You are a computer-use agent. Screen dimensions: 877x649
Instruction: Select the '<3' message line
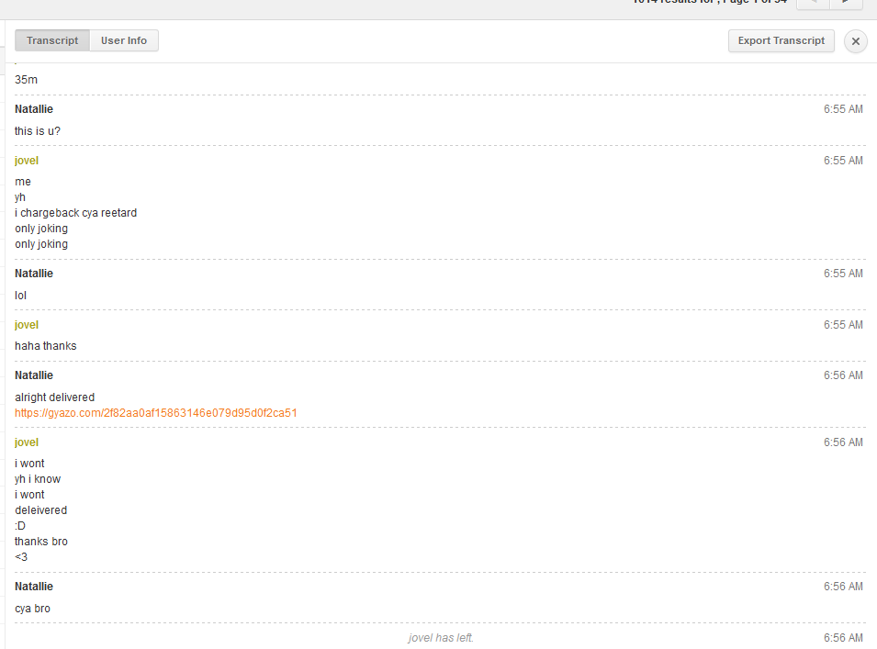coord(21,557)
